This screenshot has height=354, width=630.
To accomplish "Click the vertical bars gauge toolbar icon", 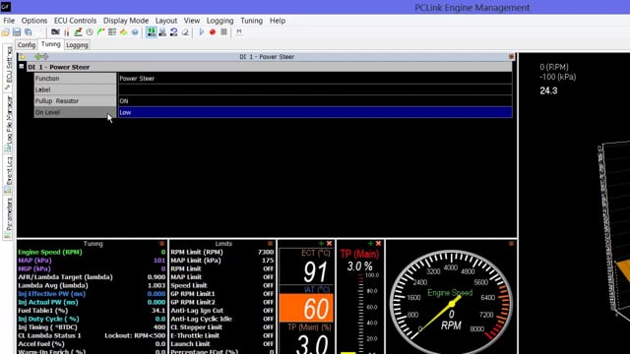I will (x=67, y=32).
